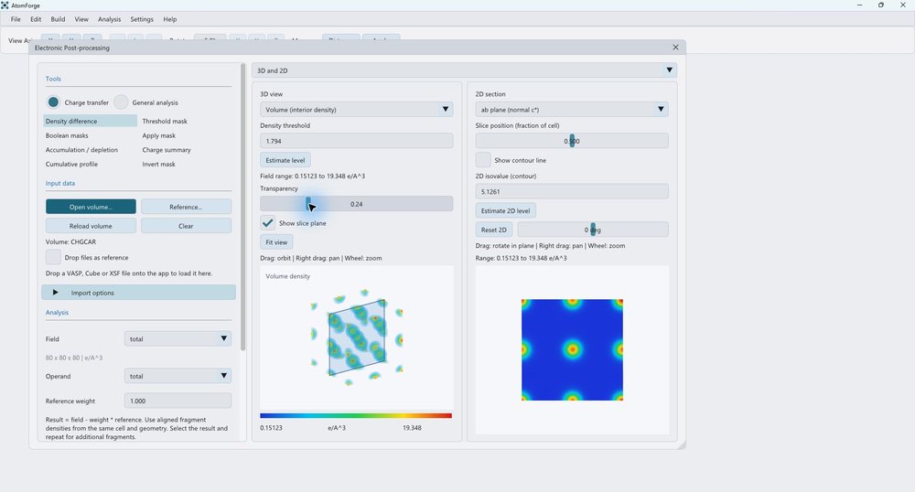Select the General analysis radio button

coord(121,102)
